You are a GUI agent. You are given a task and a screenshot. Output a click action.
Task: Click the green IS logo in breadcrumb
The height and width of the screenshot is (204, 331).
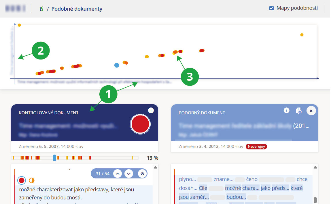[x=41, y=9]
